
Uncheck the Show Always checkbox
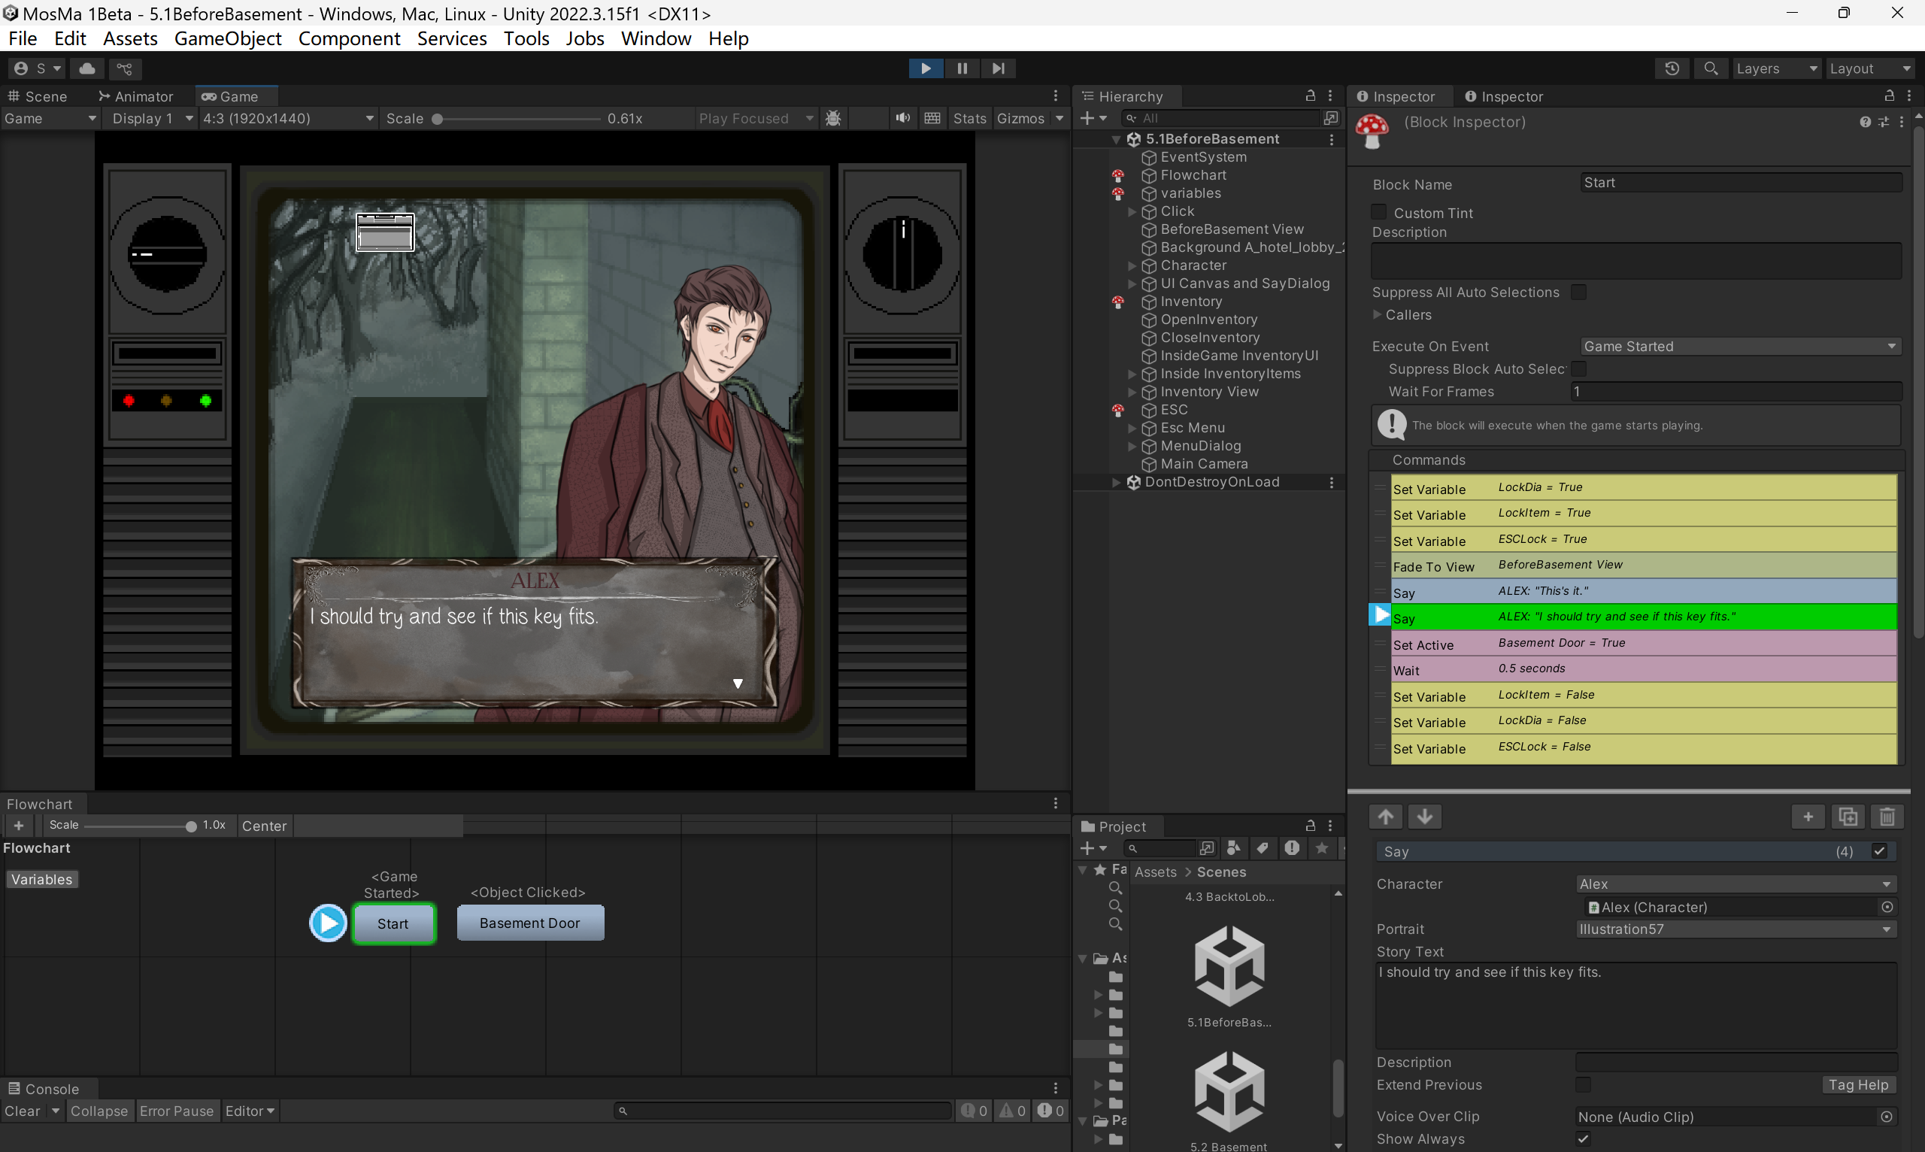pos(1583,1138)
